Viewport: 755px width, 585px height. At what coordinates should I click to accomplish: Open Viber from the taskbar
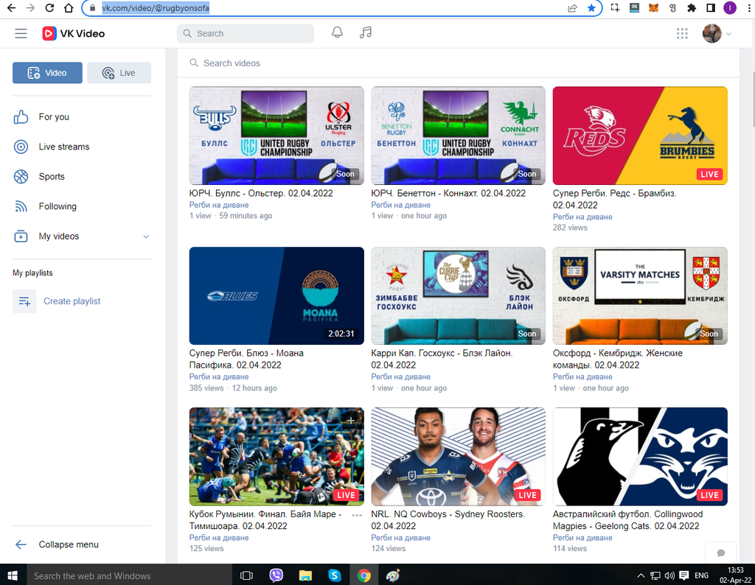click(276, 575)
